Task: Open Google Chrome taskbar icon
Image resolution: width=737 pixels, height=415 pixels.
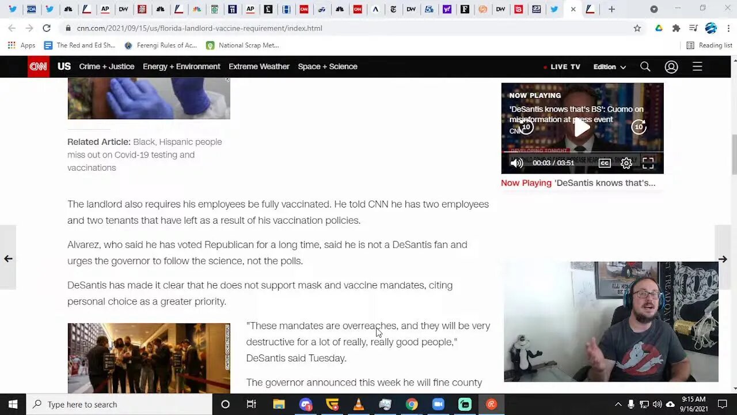Action: [x=411, y=404]
